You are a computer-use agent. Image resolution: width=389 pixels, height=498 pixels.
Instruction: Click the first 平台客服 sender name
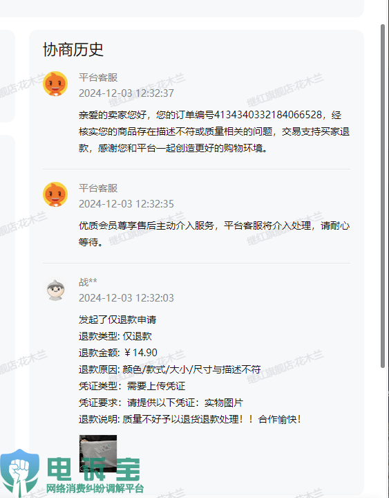(98, 77)
